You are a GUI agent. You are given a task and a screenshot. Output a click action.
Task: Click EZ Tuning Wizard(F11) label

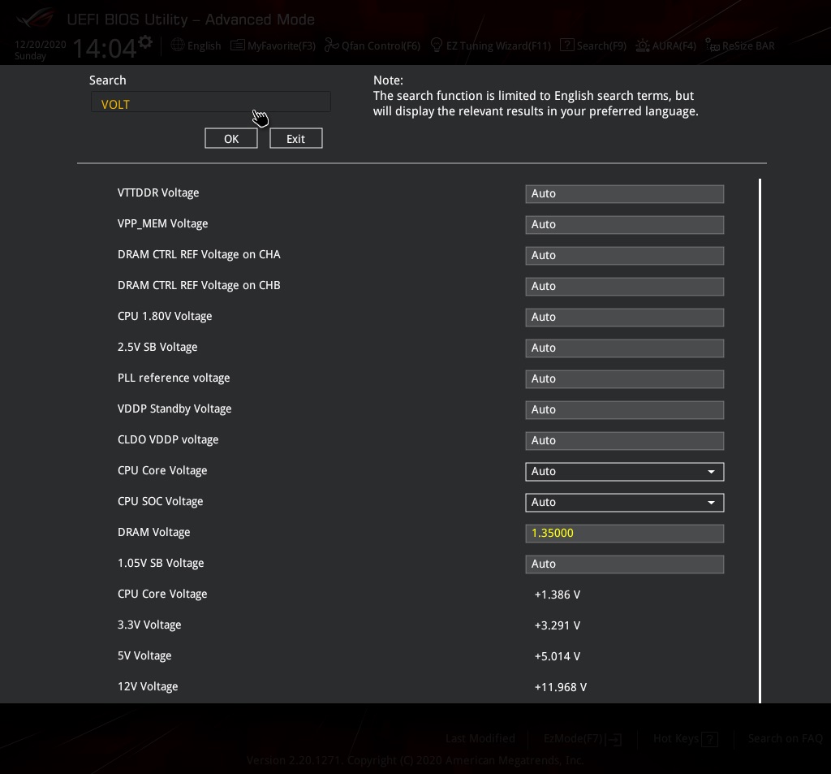coord(499,45)
